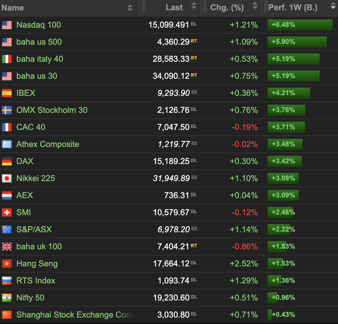Click the +5.90% bar for baha us 500
The height and width of the screenshot is (324, 338).
(x=297, y=42)
